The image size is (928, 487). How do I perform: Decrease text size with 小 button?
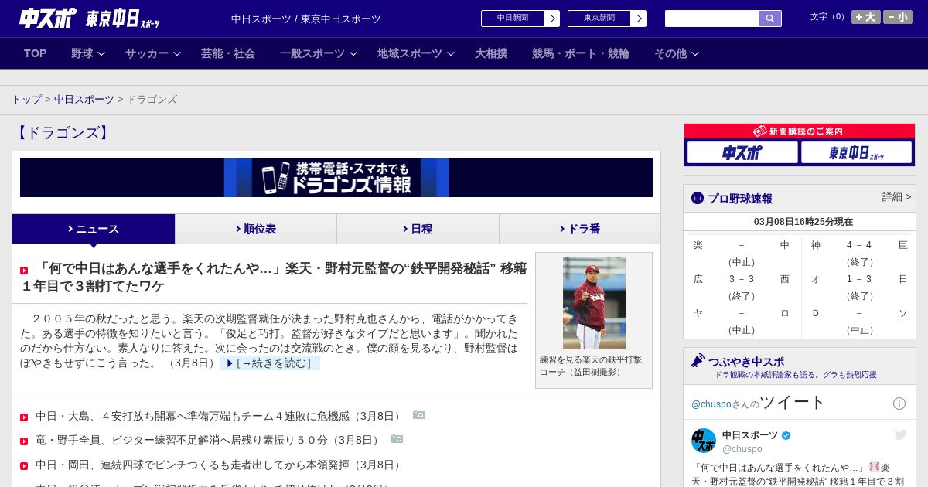(x=898, y=17)
